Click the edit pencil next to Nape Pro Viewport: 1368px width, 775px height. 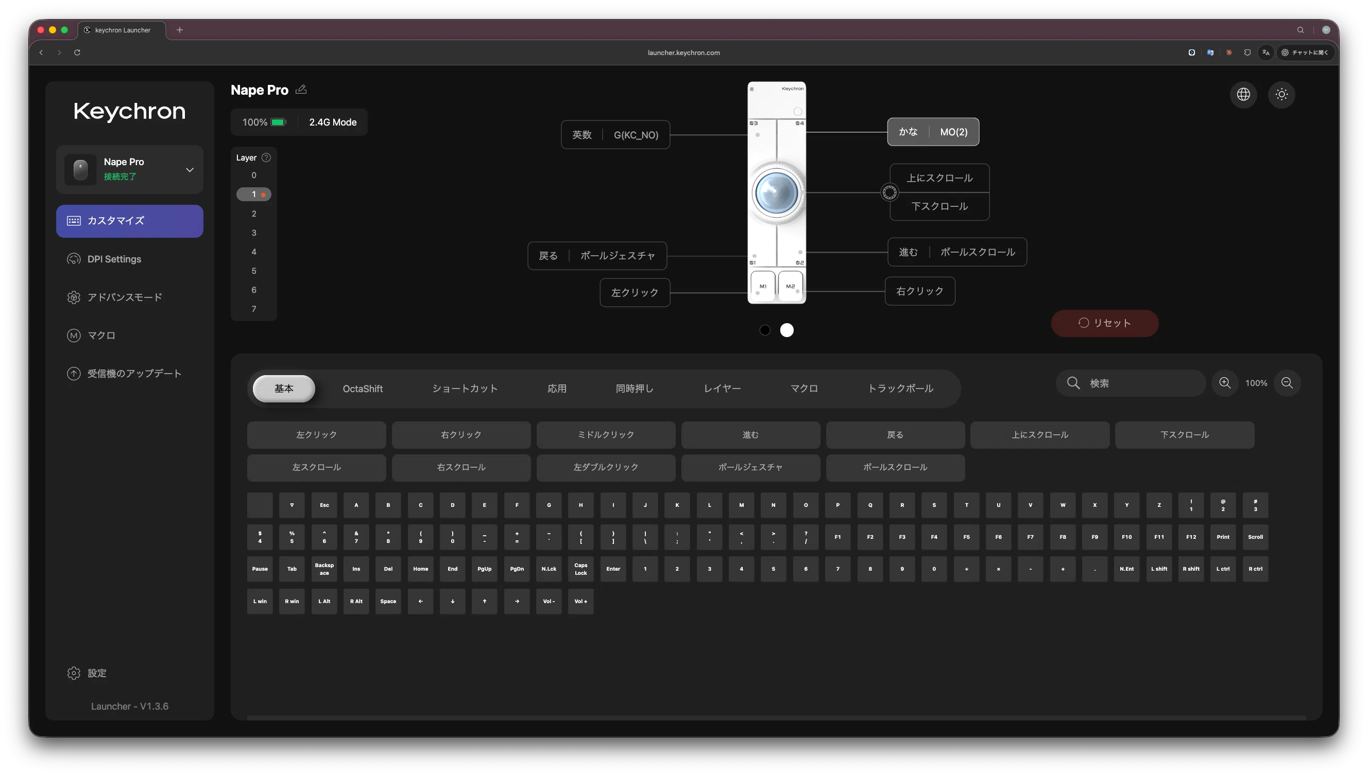(301, 90)
